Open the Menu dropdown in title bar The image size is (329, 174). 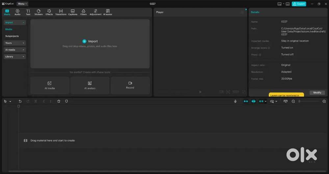pyautogui.click(x=22, y=4)
